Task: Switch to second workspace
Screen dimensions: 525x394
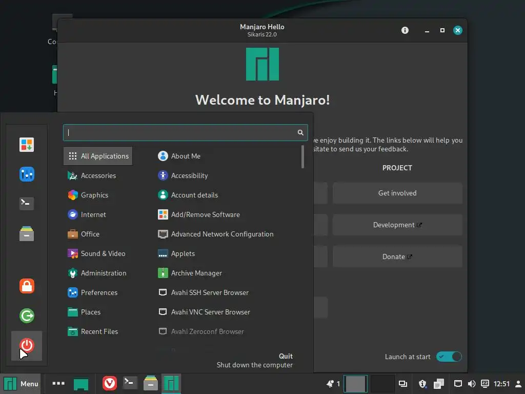Action: click(x=382, y=384)
